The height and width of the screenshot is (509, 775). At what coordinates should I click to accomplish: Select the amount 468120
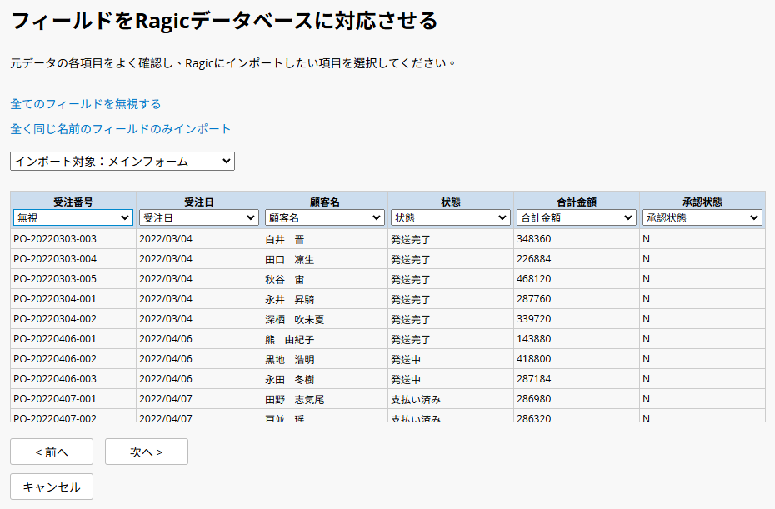(x=534, y=279)
